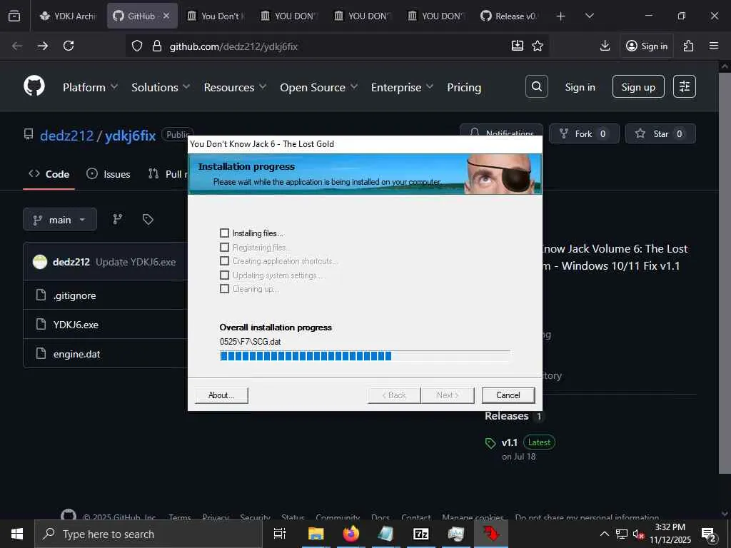
Task: Click the Installing files checkbox
Action: pos(224,233)
